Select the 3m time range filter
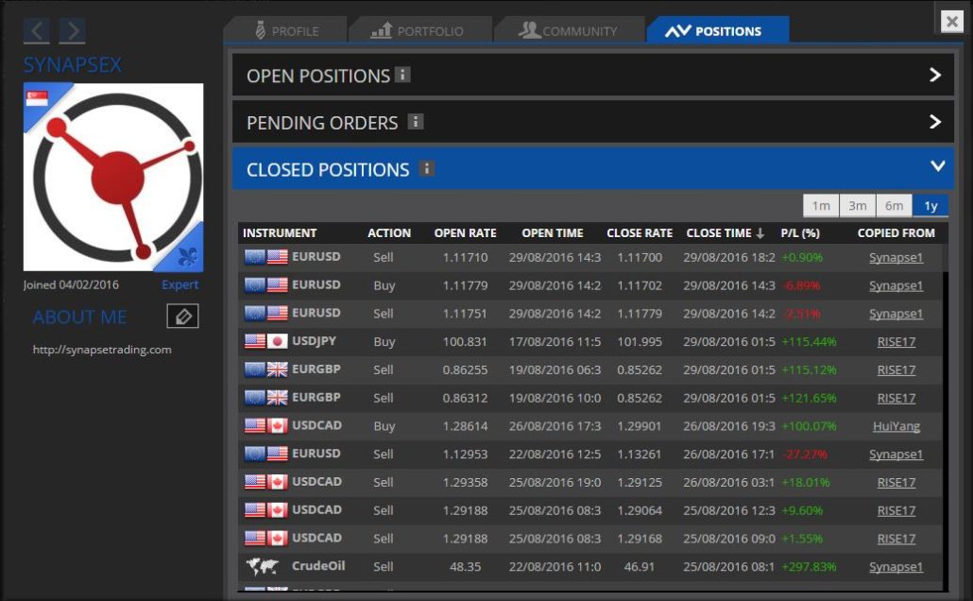 pyautogui.click(x=857, y=206)
